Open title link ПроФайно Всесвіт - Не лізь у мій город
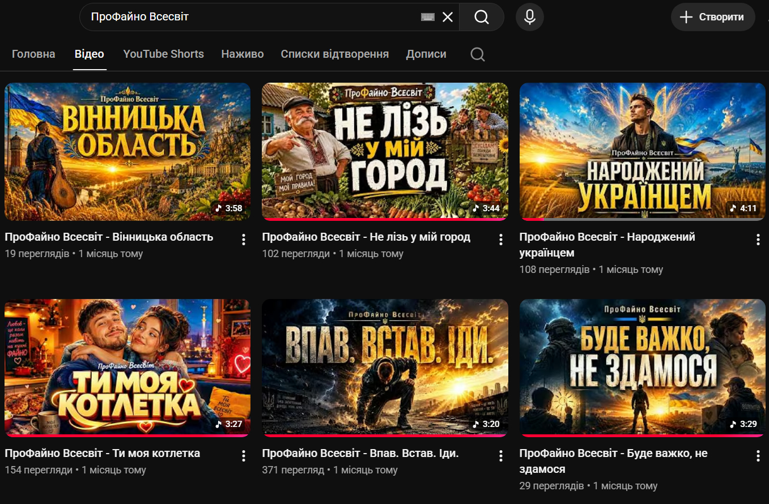This screenshot has height=504, width=769. [x=366, y=237]
